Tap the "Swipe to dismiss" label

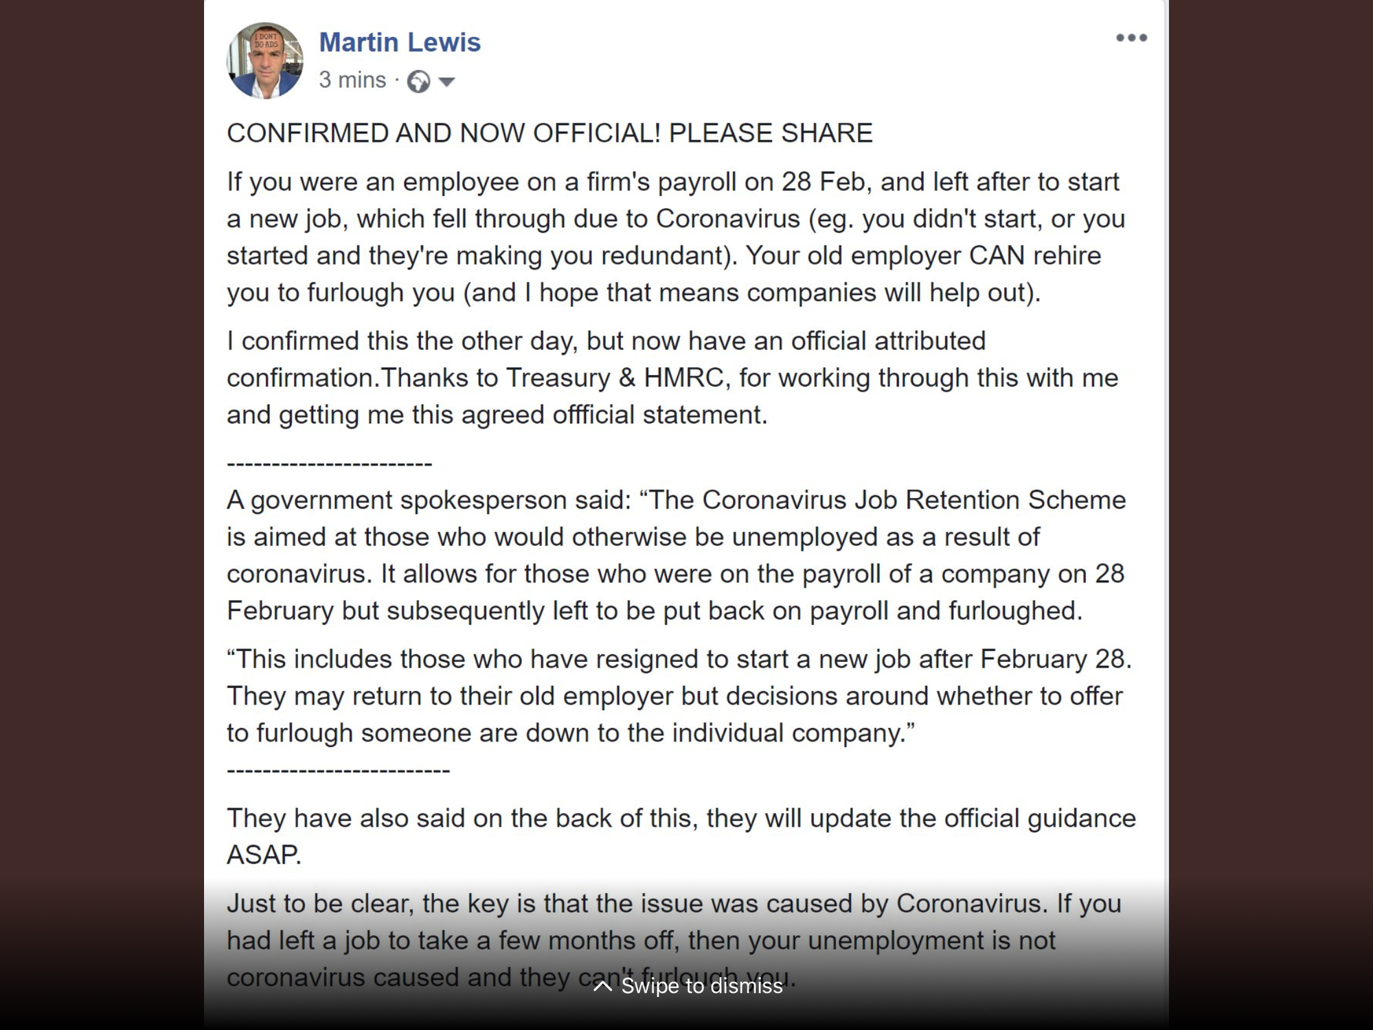[x=701, y=986]
